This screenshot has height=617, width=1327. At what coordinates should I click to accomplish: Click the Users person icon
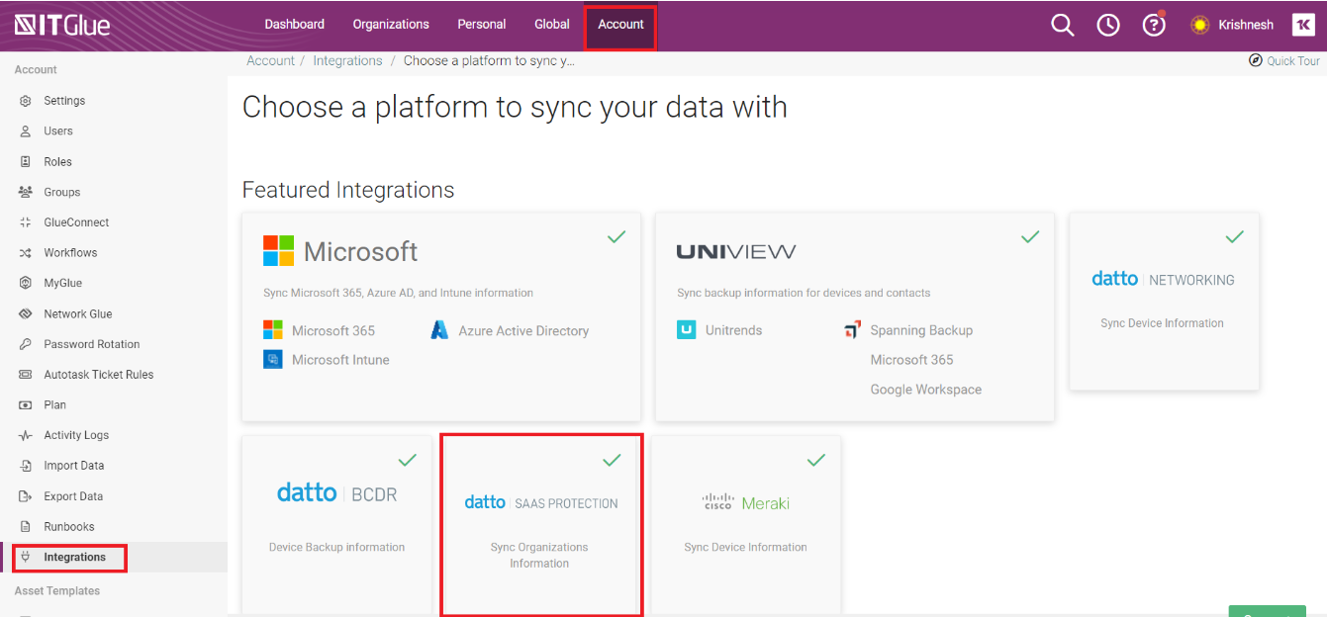[x=26, y=132]
